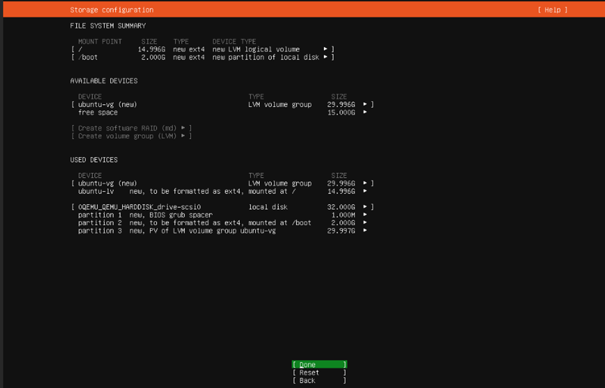Click arrow next to 15.000G free space
The image size is (605, 388).
[365, 113]
